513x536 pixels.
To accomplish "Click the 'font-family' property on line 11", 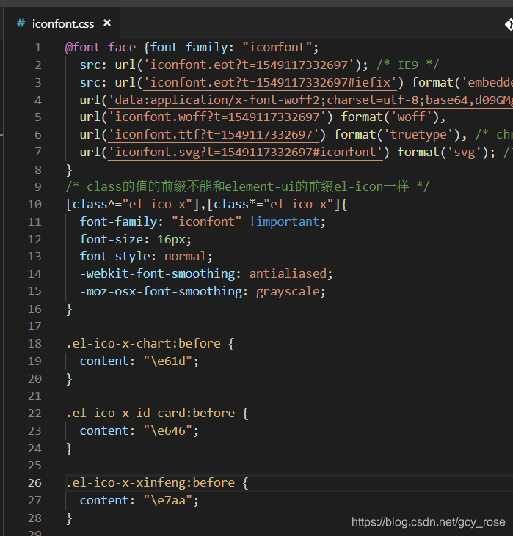I will 118,222.
